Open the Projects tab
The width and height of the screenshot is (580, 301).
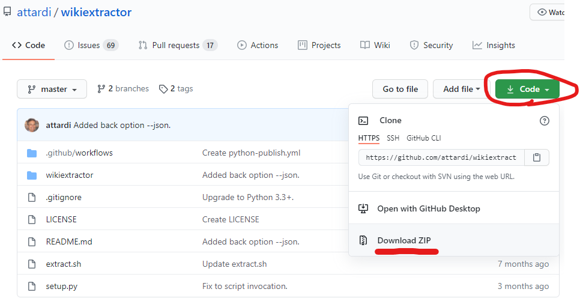pyautogui.click(x=319, y=45)
